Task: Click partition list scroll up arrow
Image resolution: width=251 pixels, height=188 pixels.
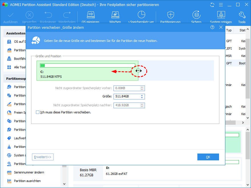Action: pos(248,29)
